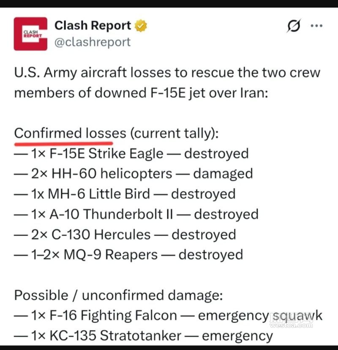This screenshot has width=338, height=350.
Task: Select the F-16 Fighting Falcon line
Action: 168,316
